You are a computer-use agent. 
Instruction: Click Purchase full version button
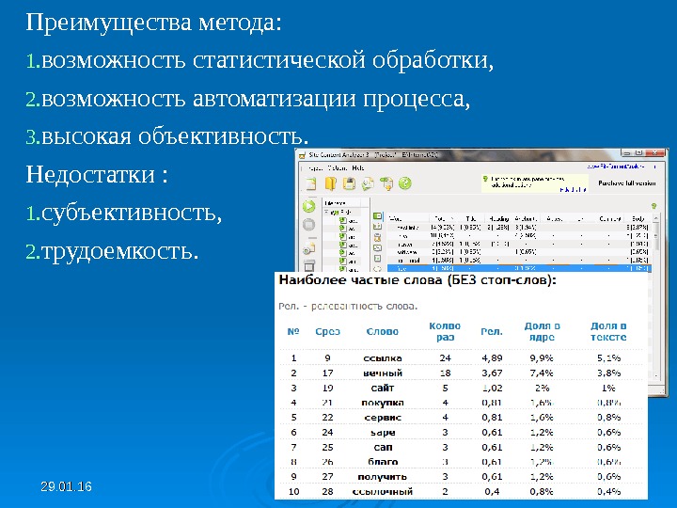click(x=626, y=183)
